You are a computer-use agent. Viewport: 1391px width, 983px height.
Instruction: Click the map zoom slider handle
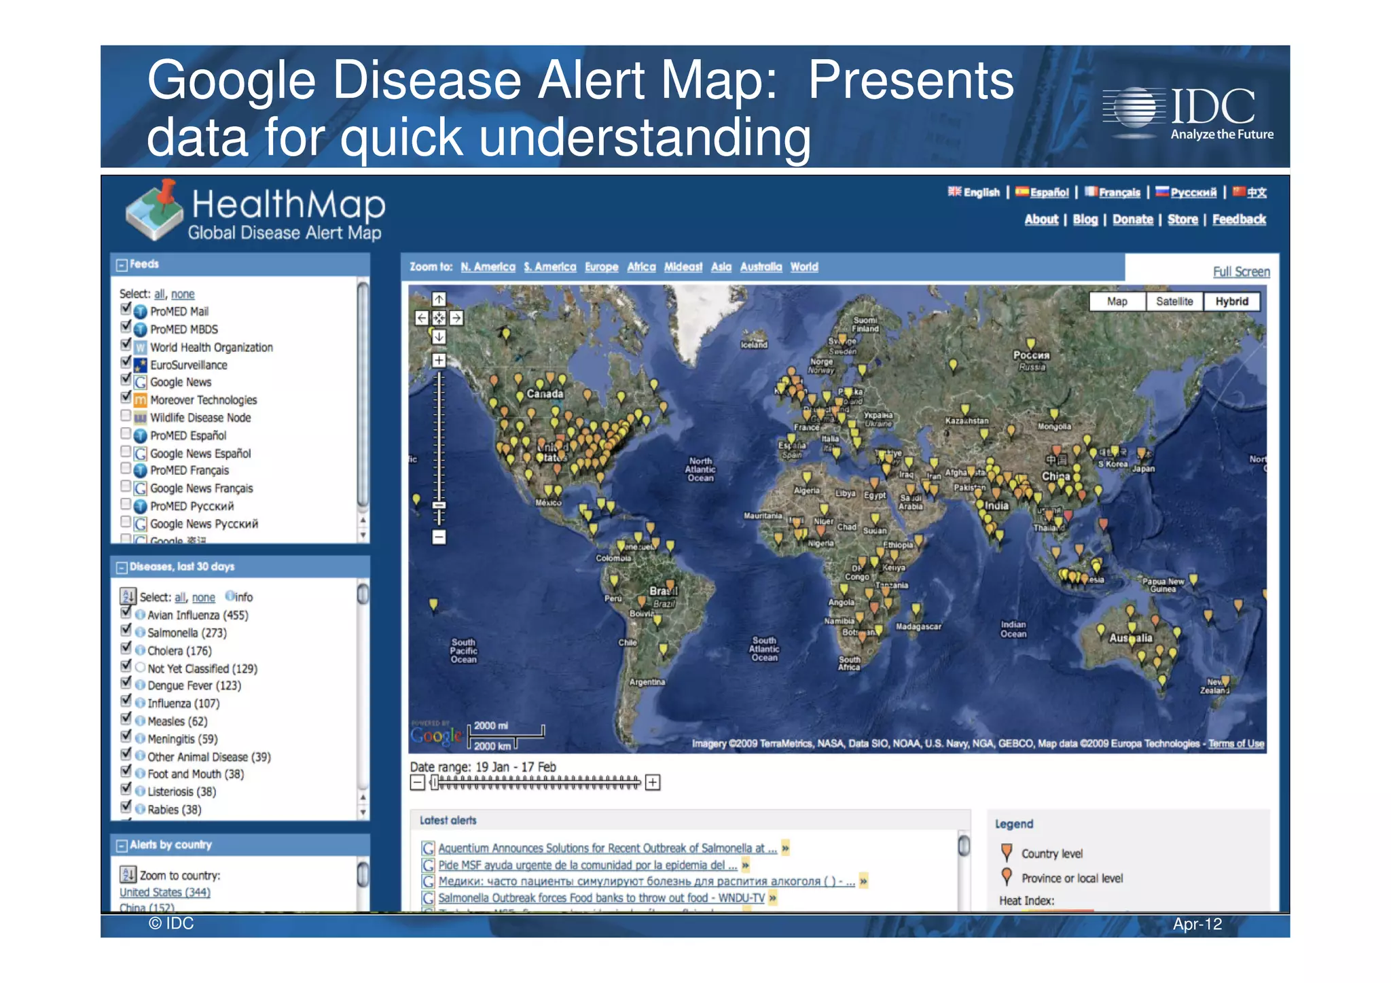[x=439, y=505]
